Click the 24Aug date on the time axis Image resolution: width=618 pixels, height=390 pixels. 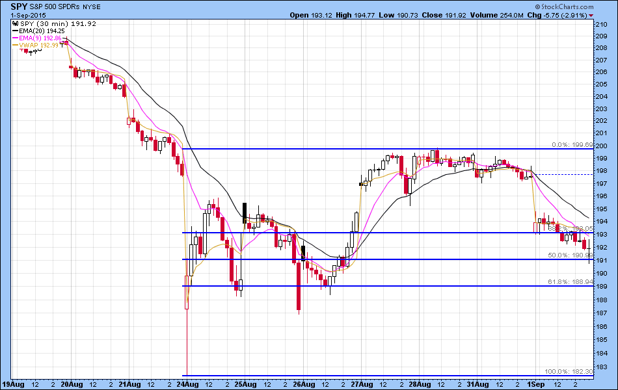pyautogui.click(x=187, y=385)
